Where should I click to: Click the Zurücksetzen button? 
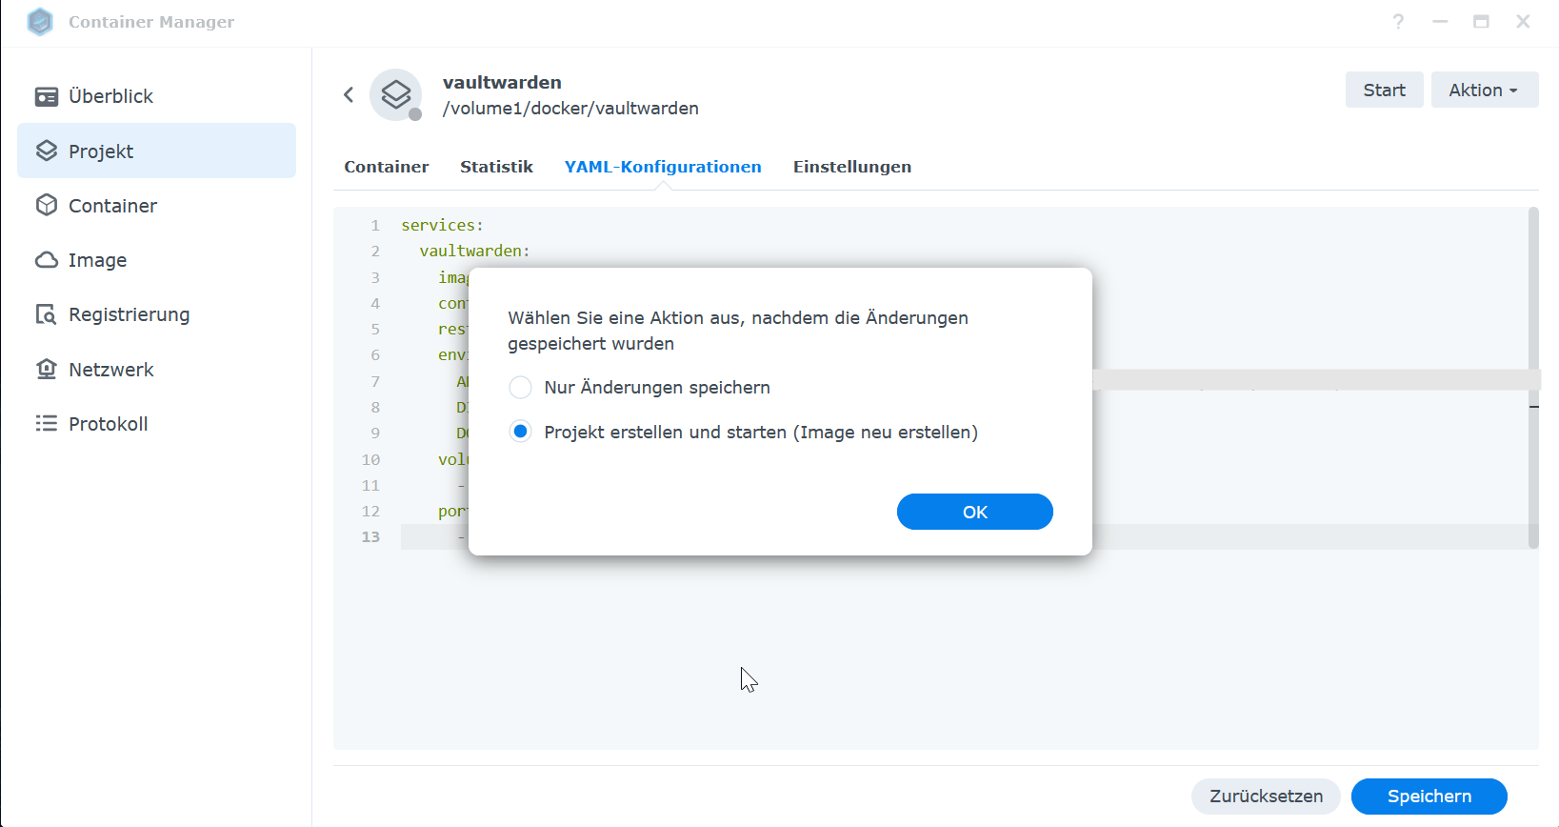(x=1266, y=797)
